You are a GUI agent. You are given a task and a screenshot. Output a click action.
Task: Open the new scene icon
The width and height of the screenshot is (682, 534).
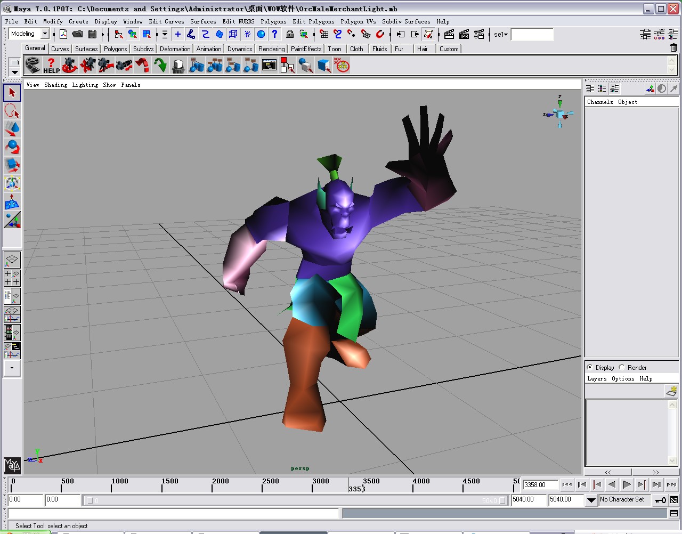pos(63,34)
